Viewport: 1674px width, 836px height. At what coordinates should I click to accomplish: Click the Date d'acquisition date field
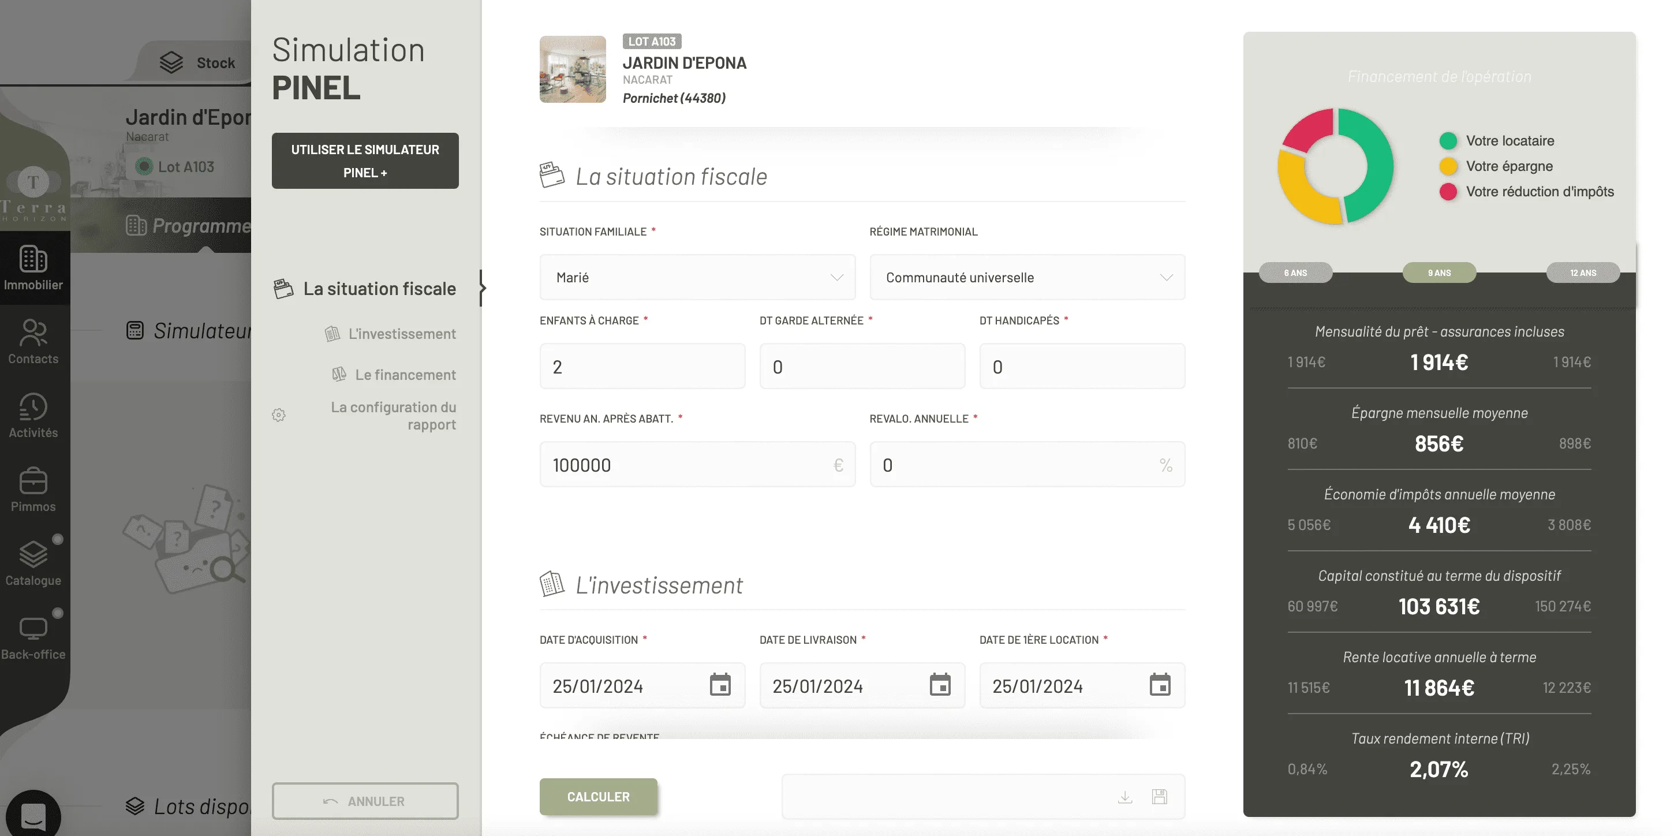pos(642,685)
